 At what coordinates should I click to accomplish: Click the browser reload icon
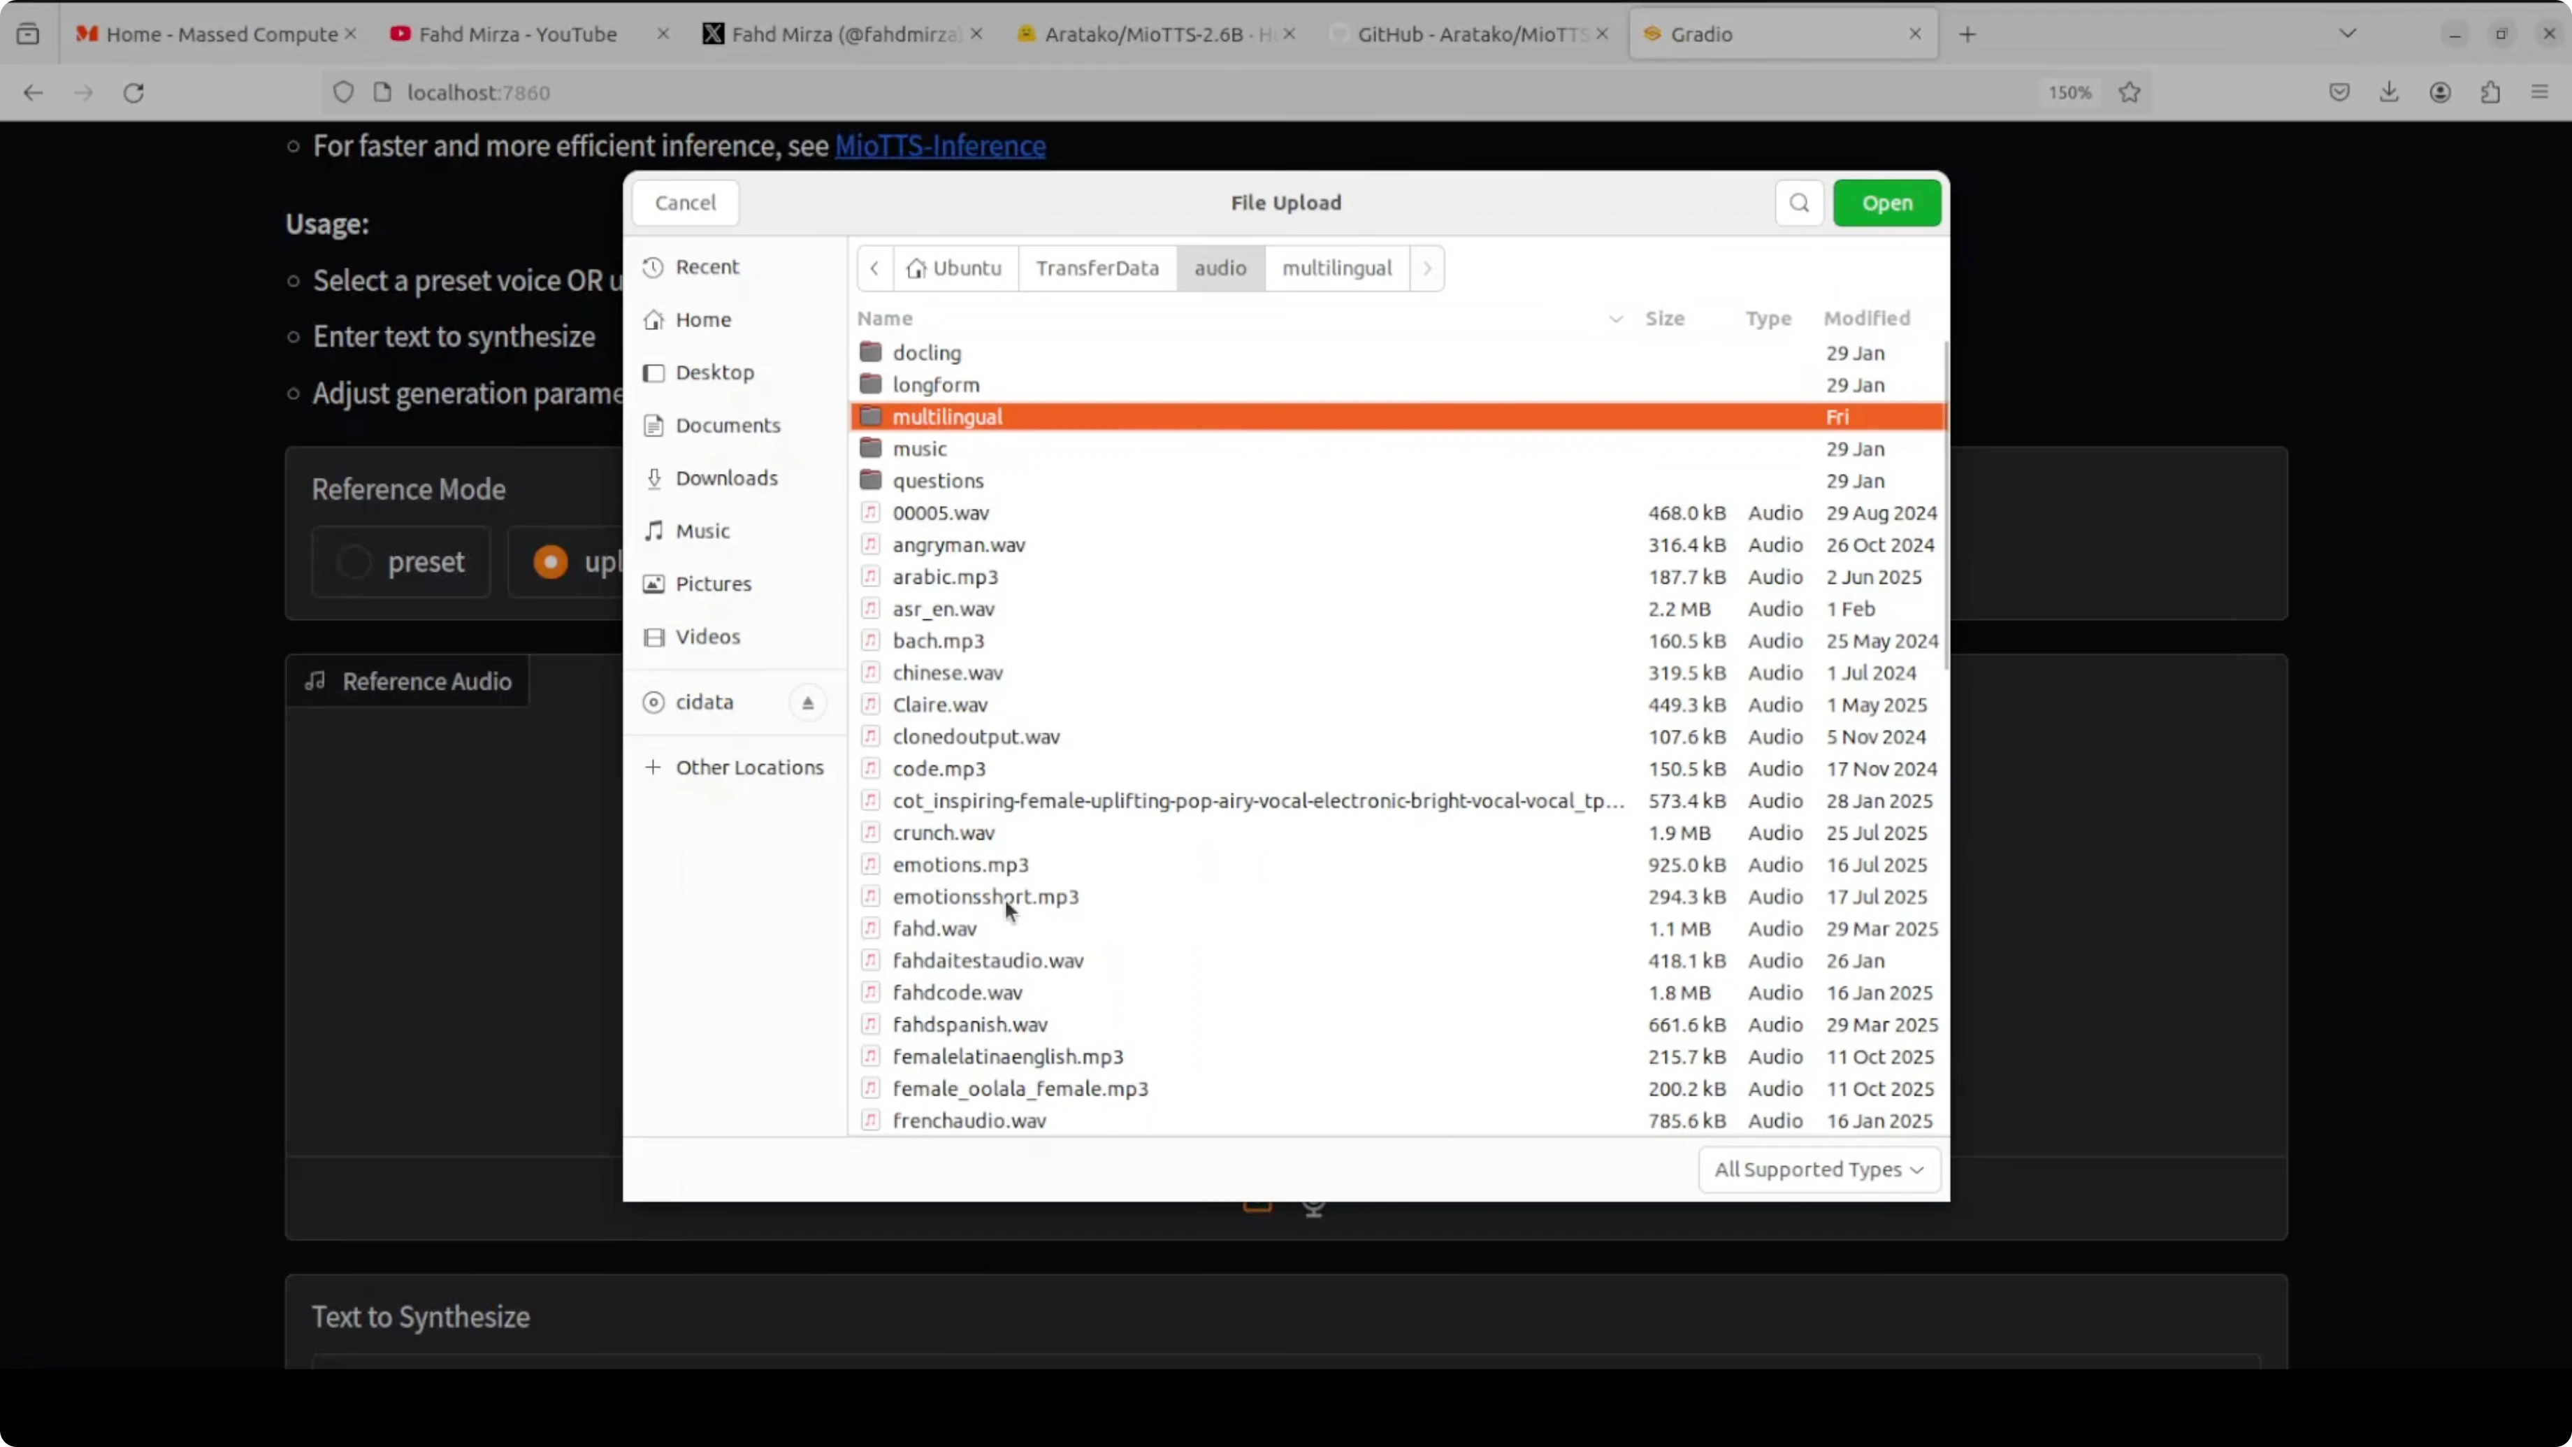[x=133, y=93]
